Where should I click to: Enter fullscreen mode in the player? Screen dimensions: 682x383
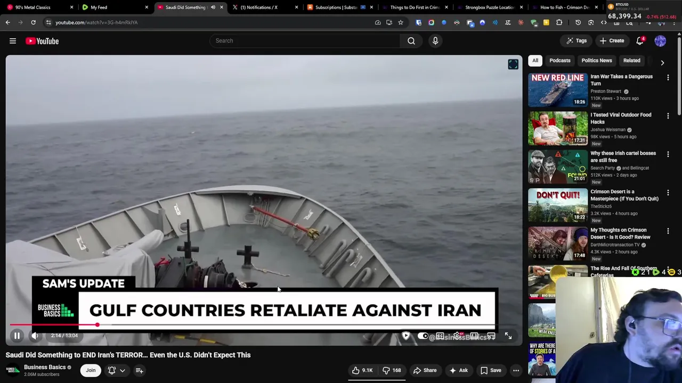coord(508,336)
